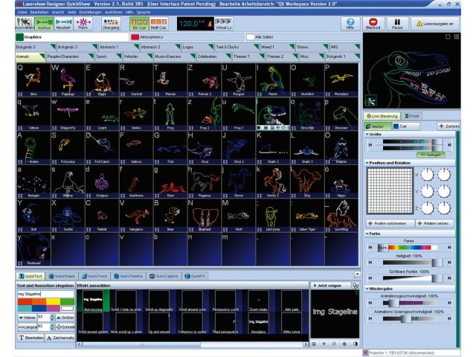Start the Virtual LJ playback
Viewport: 476px width, 357px height.
click(x=223, y=24)
